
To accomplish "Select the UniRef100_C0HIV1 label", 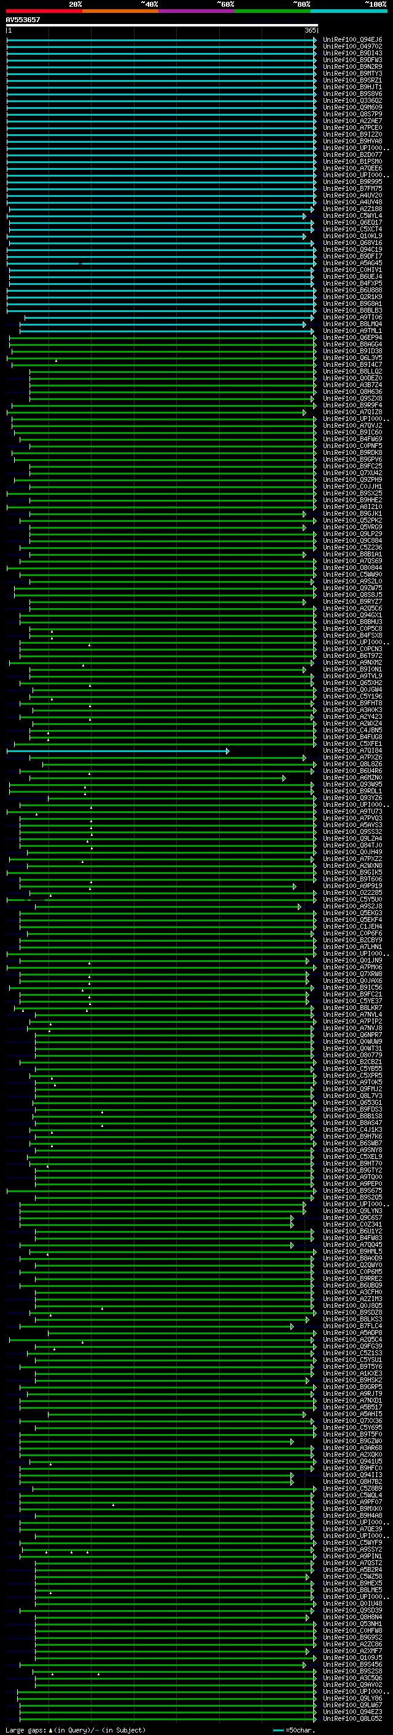I will [x=352, y=270].
